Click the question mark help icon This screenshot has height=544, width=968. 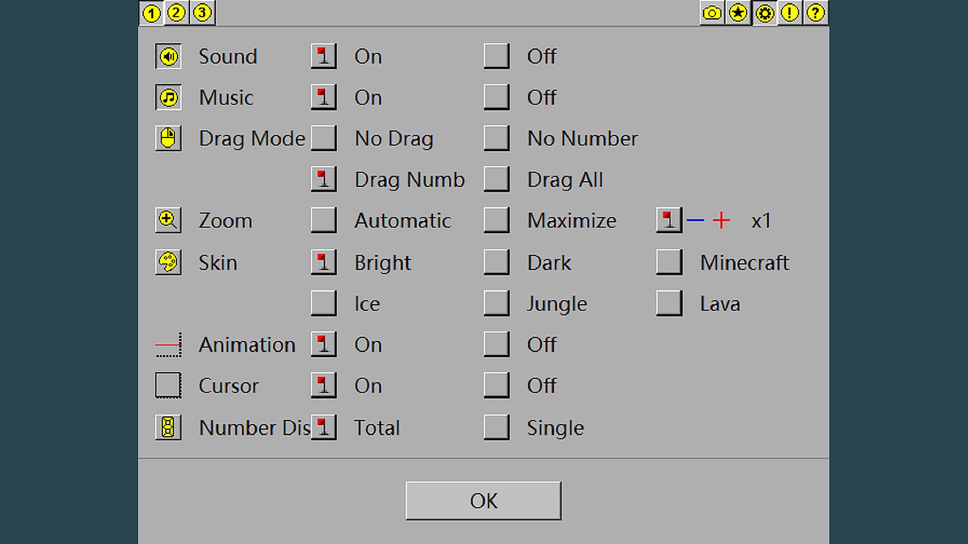click(815, 13)
